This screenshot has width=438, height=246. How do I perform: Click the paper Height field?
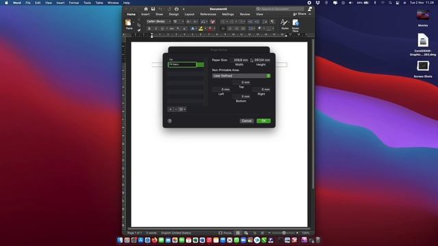click(261, 60)
